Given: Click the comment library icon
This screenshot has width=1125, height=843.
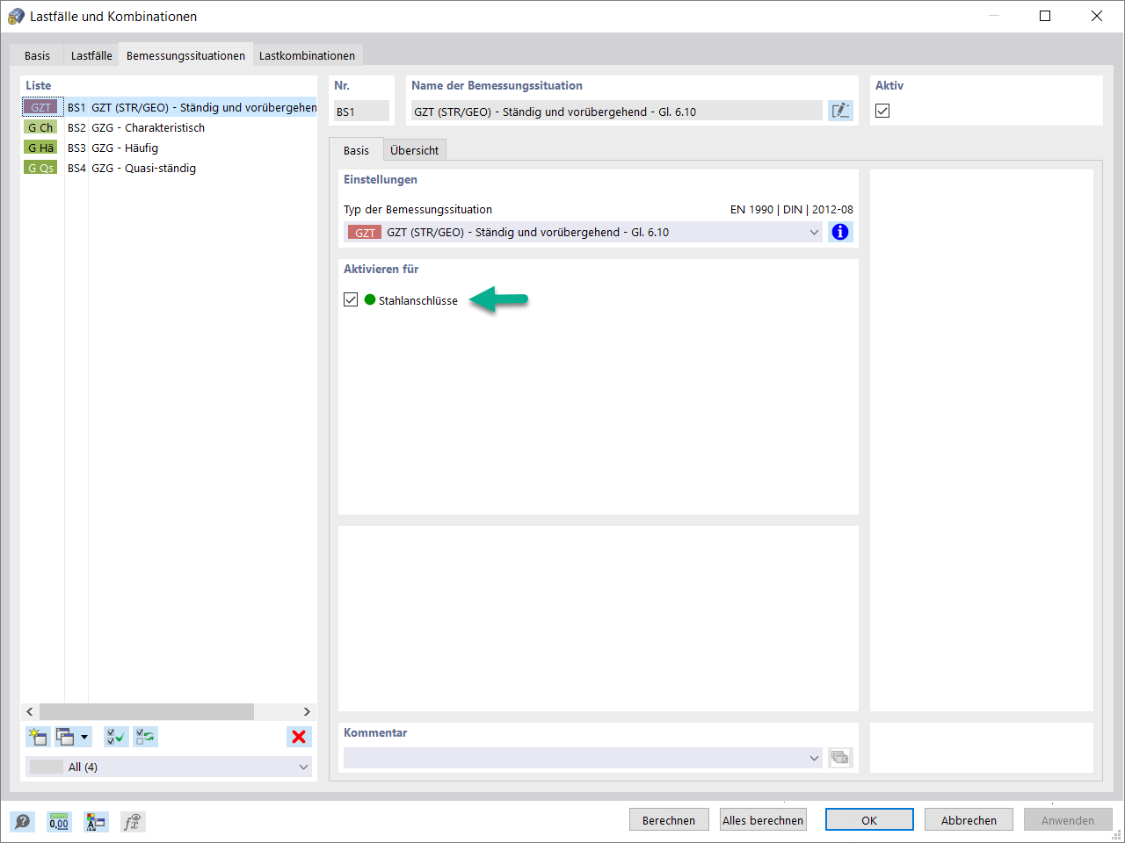Looking at the screenshot, I should click(x=840, y=758).
